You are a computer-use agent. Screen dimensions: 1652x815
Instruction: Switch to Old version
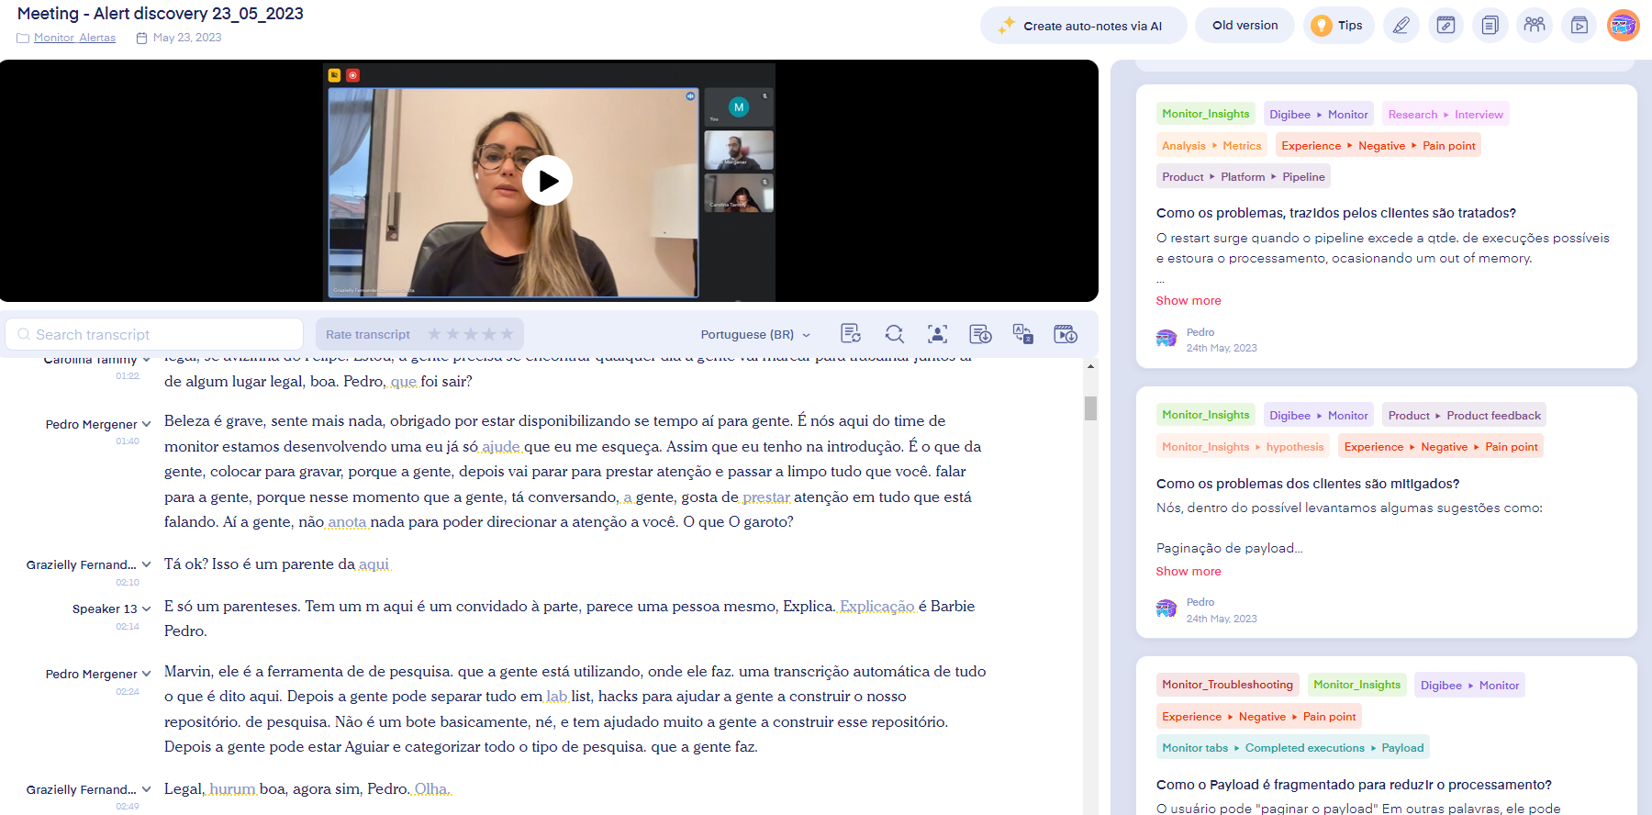tap(1245, 26)
